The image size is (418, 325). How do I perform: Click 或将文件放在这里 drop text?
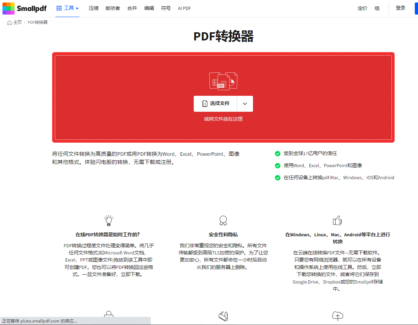pos(224,119)
